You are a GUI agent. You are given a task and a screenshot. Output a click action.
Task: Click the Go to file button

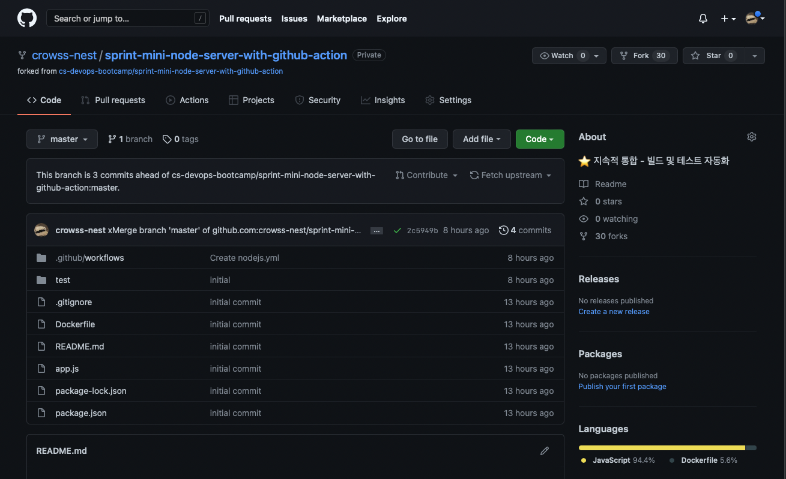click(x=420, y=139)
